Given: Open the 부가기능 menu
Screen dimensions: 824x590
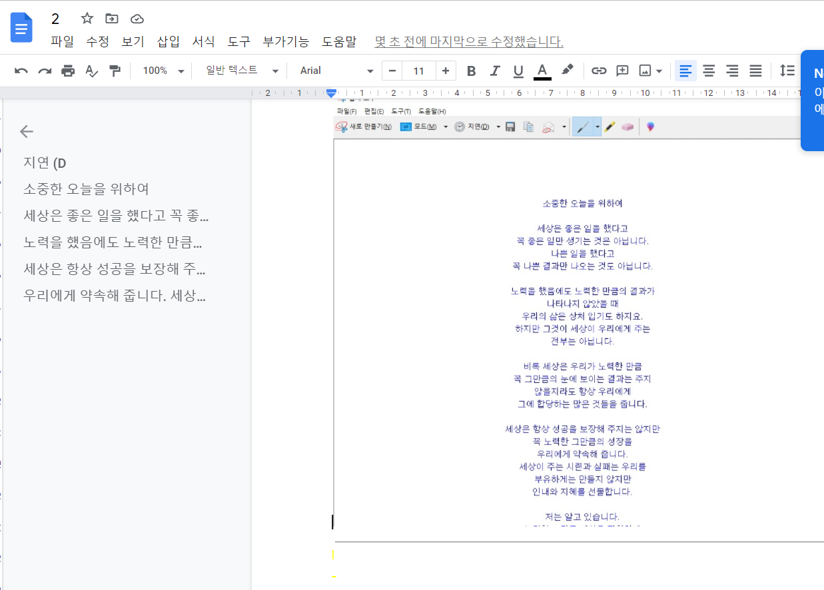Looking at the screenshot, I should tap(286, 41).
